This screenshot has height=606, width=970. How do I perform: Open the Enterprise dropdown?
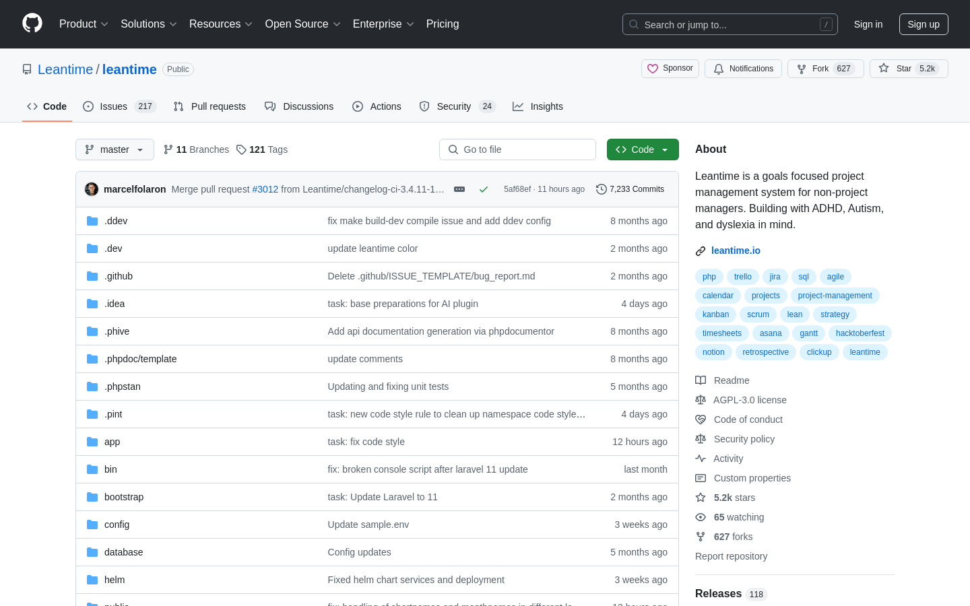tap(383, 24)
